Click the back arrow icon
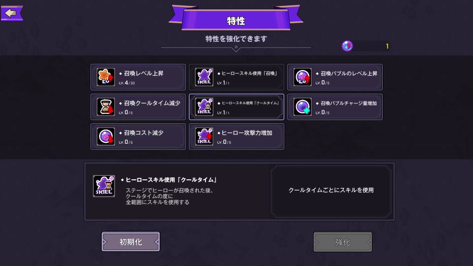The image size is (473, 266). (x=11, y=13)
